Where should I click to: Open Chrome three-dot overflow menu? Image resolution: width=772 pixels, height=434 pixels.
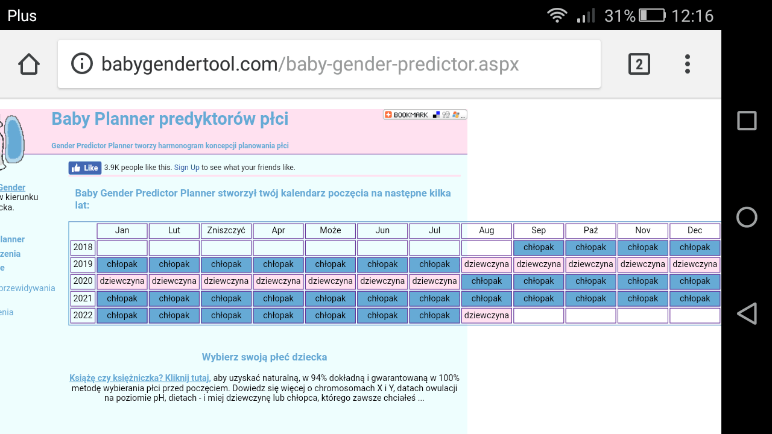coord(687,64)
